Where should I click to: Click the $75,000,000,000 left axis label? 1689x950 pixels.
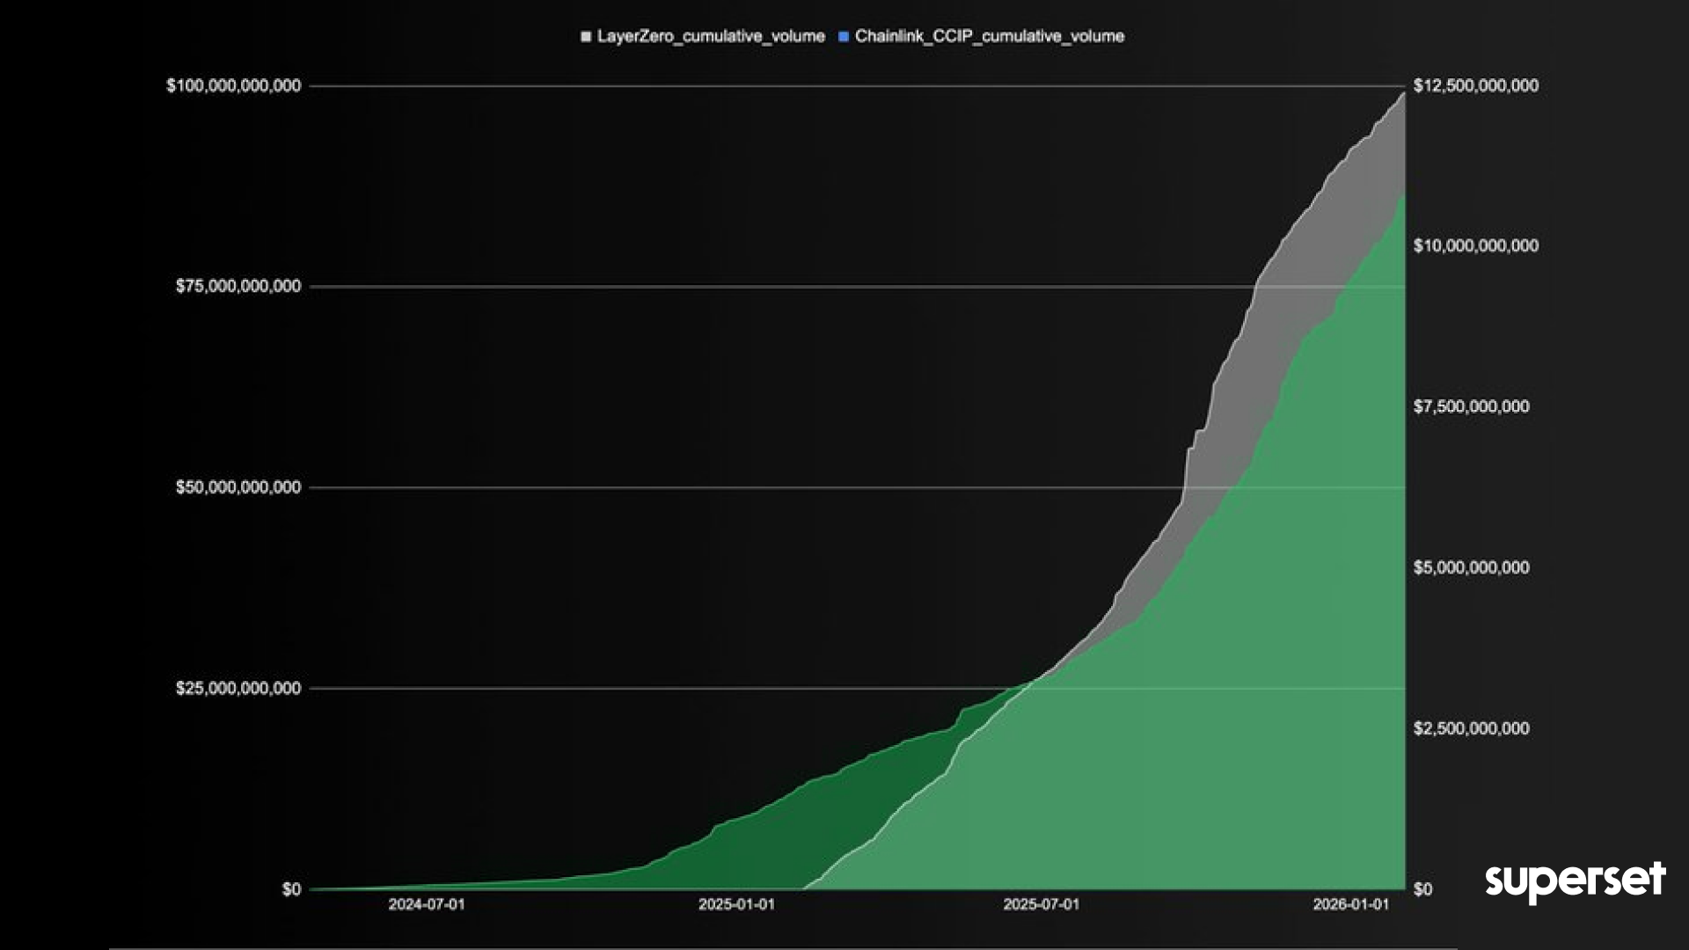238,287
